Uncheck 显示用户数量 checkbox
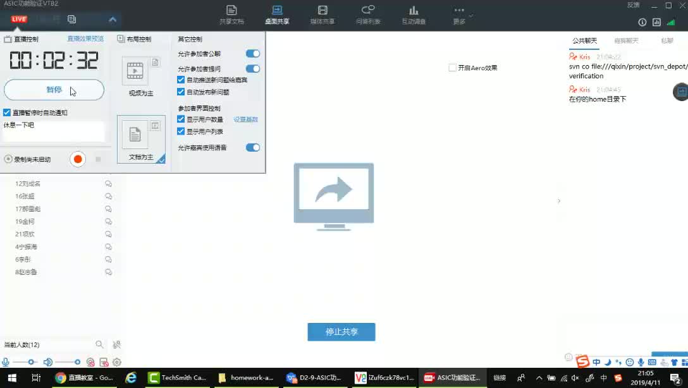This screenshot has width=688, height=388. click(x=181, y=119)
